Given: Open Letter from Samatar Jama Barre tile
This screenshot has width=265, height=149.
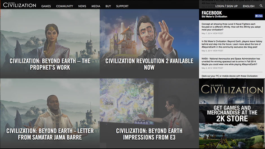Looking at the screenshot, I should point(50,113).
